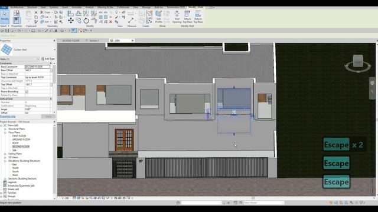This screenshot has width=378, height=212.
Task: Click the Save icon in quick access toolbar
Action: pyautogui.click(x=7, y=31)
